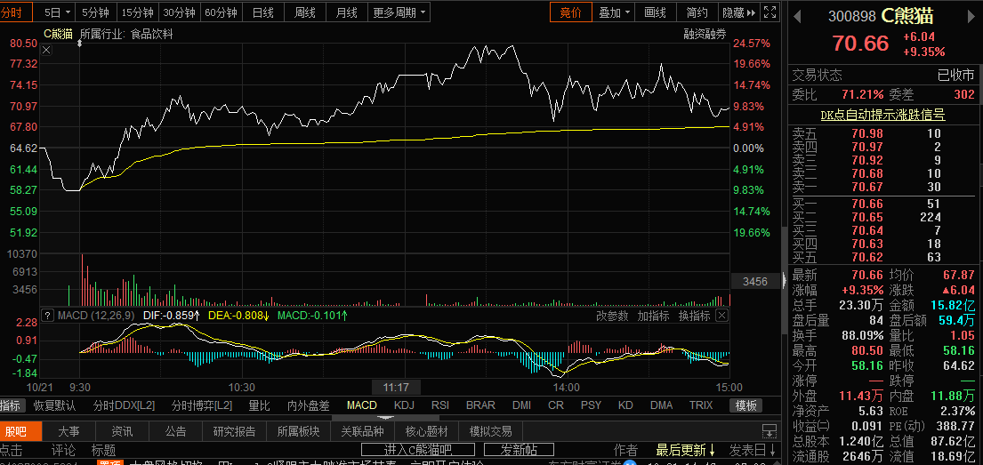Close the MACD indicator panel
The image size is (983, 465).
pyautogui.click(x=721, y=316)
